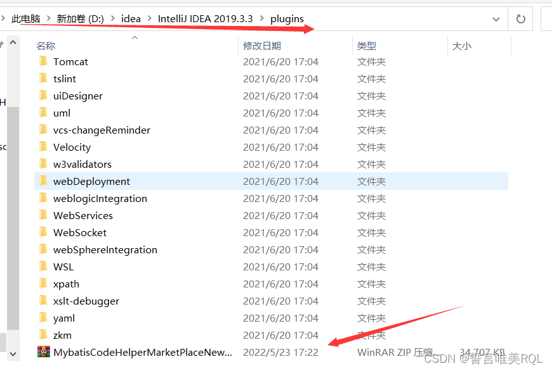
Task: Click the w3validators folder icon
Action: (43, 164)
